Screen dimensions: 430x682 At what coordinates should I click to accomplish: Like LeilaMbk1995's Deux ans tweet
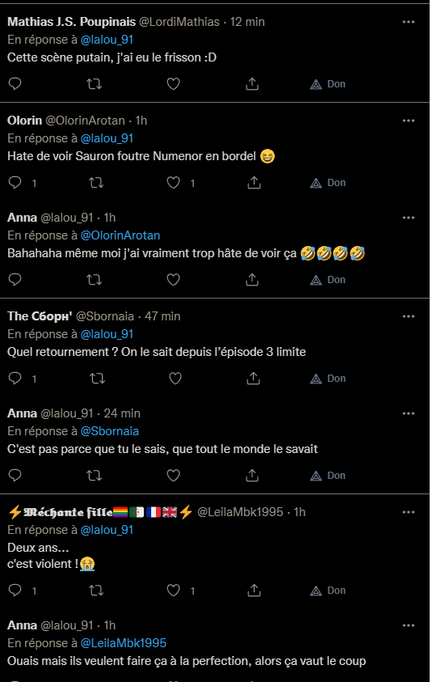173,591
